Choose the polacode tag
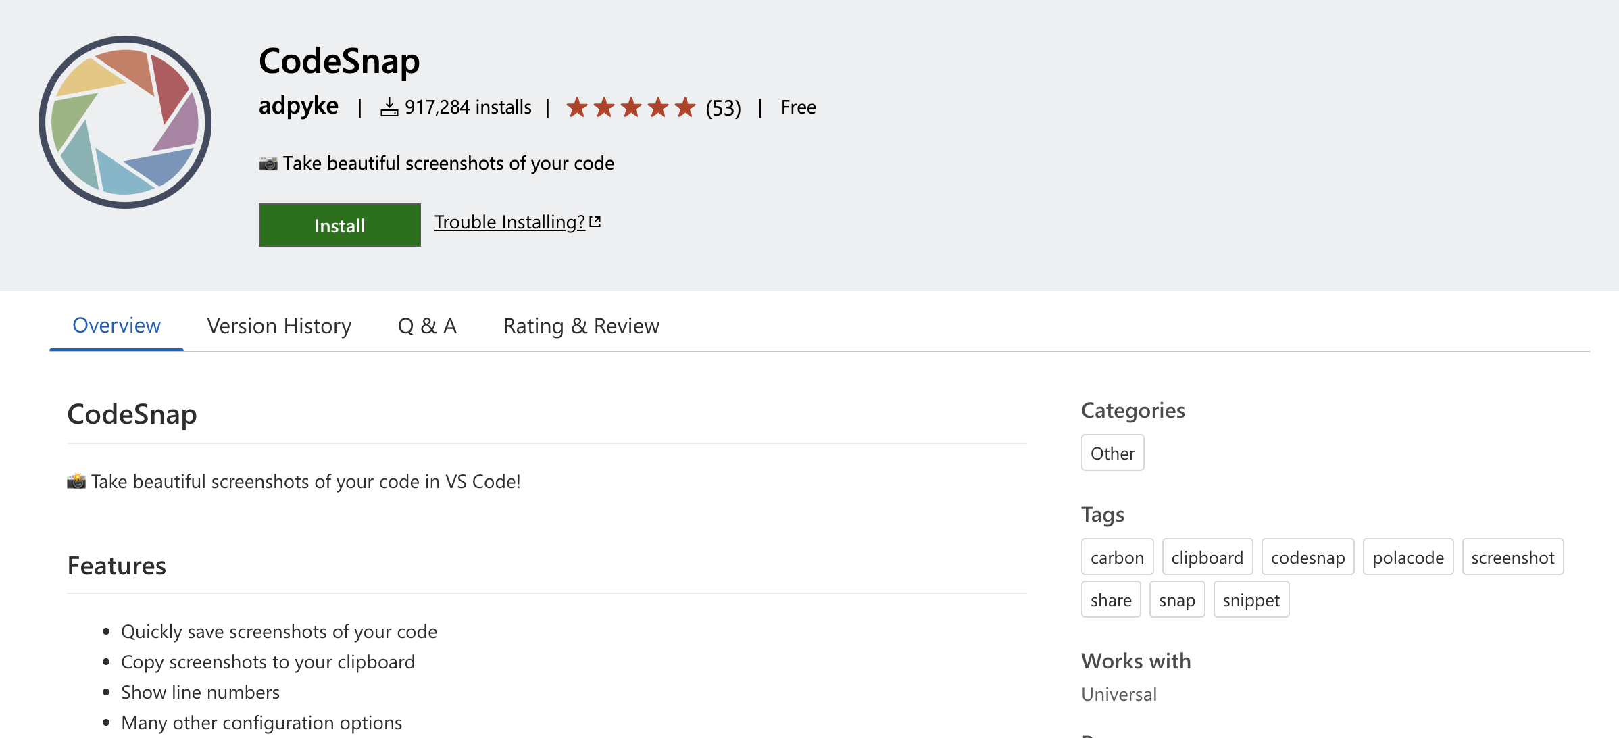 coord(1408,558)
